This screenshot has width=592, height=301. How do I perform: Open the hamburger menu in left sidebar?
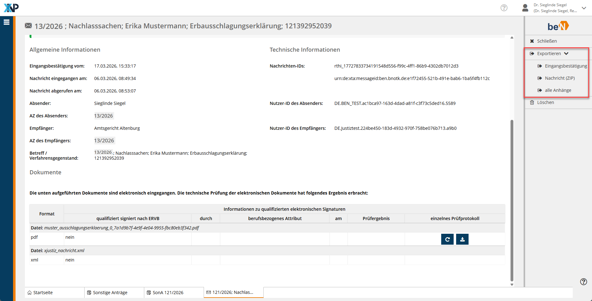click(7, 22)
